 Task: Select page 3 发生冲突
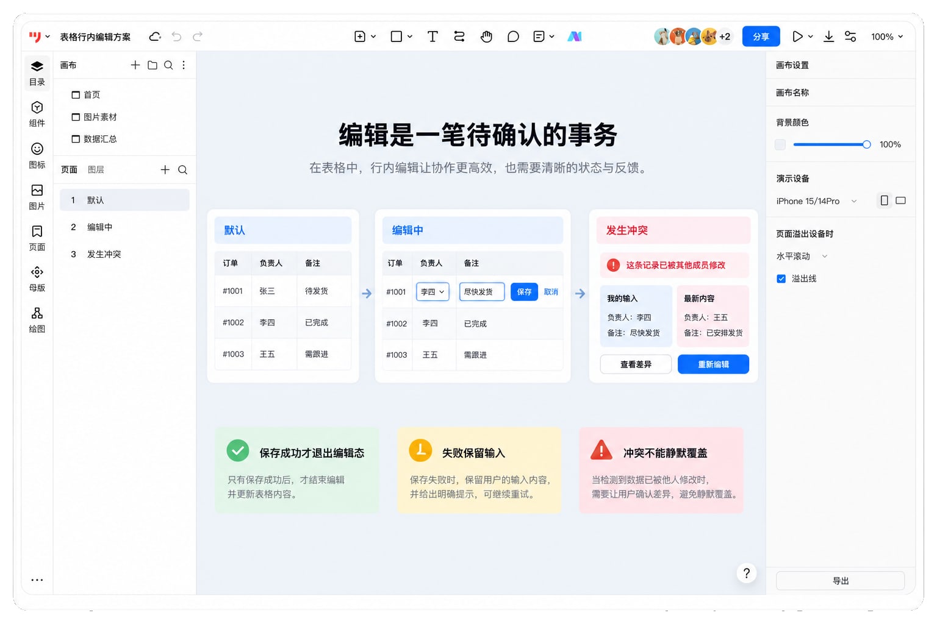point(124,254)
